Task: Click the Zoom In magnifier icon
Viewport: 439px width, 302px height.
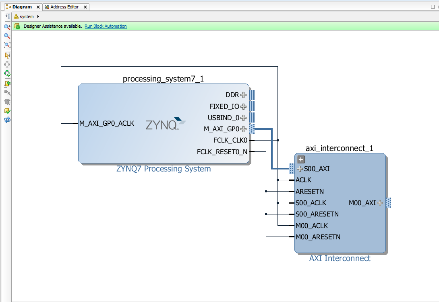Action: [7, 27]
